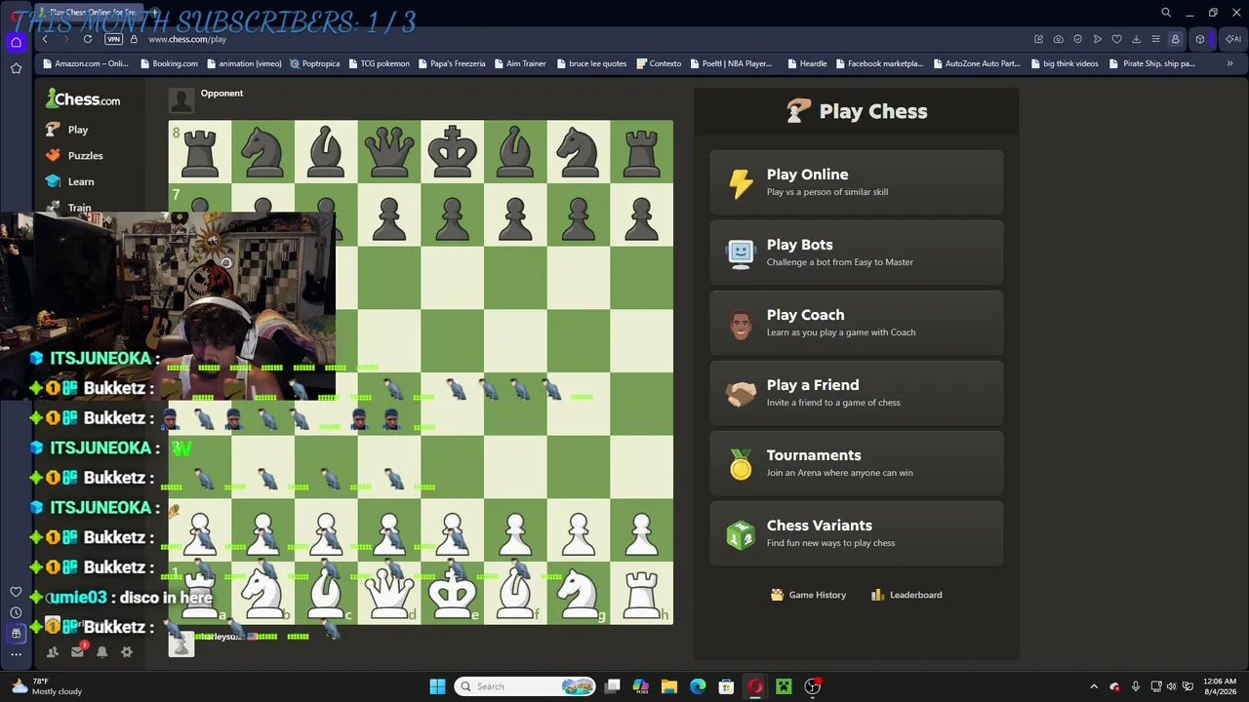Screen dimensions: 1249x702
Task: Open the Chess.com home logo
Action: [x=83, y=99]
